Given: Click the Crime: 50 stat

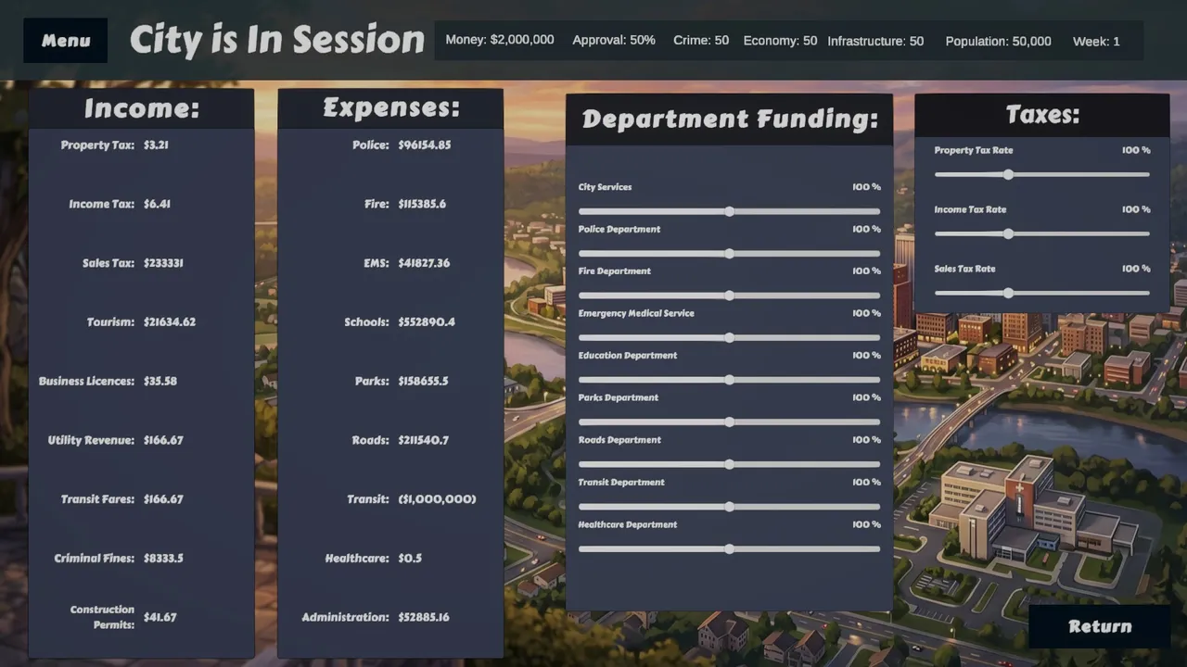Looking at the screenshot, I should coord(701,40).
